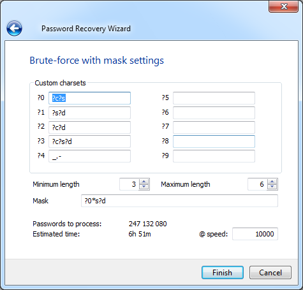
Task: Close the Password Recovery Wizard window
Action: 284,6
